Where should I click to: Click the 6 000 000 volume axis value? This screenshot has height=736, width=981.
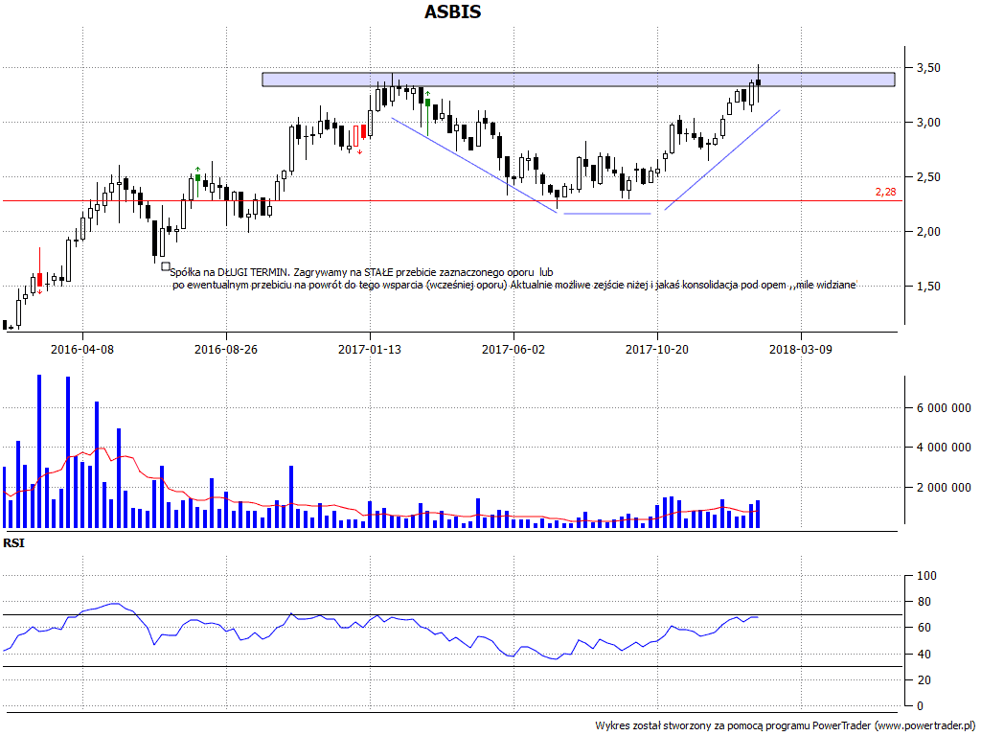[x=944, y=408]
